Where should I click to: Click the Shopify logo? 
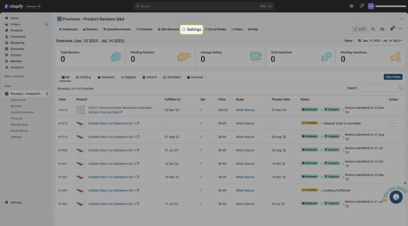[x=14, y=6]
